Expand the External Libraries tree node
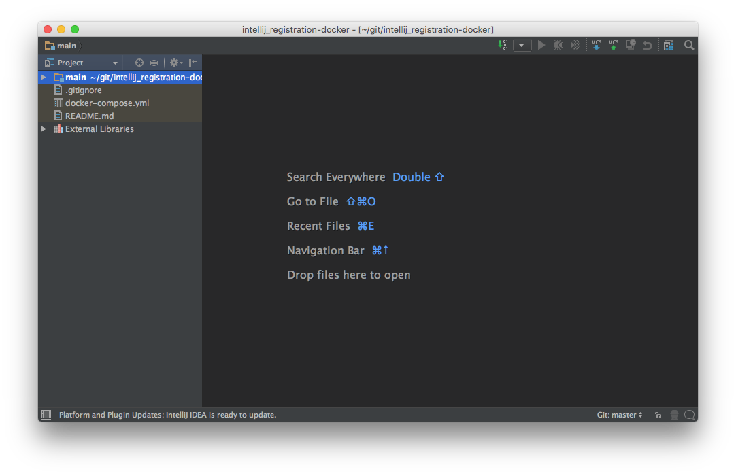Screen dimensions: 736x476 (x=44, y=129)
